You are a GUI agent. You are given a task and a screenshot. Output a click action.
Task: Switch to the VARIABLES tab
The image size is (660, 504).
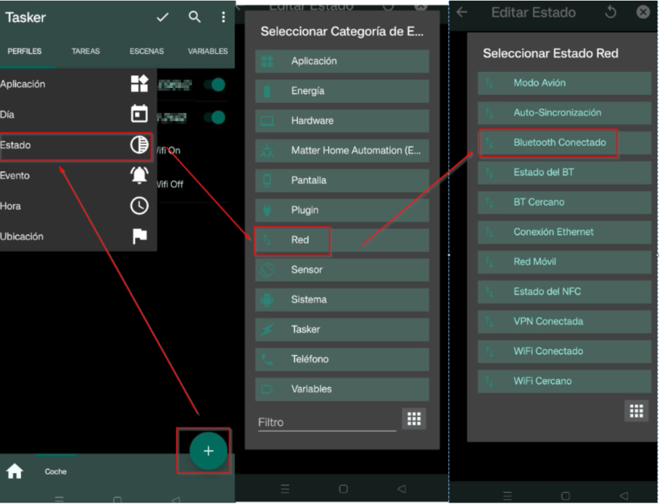click(208, 51)
